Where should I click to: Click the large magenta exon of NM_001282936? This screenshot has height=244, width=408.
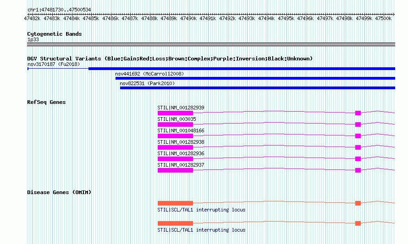tap(175, 159)
